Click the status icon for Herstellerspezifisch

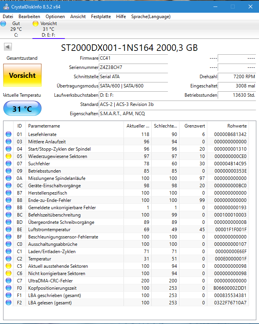coord(8,193)
